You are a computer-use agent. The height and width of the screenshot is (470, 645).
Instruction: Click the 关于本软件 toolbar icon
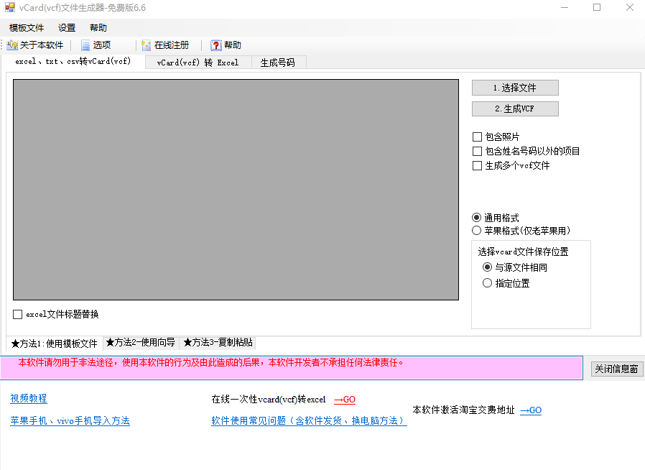click(12, 45)
